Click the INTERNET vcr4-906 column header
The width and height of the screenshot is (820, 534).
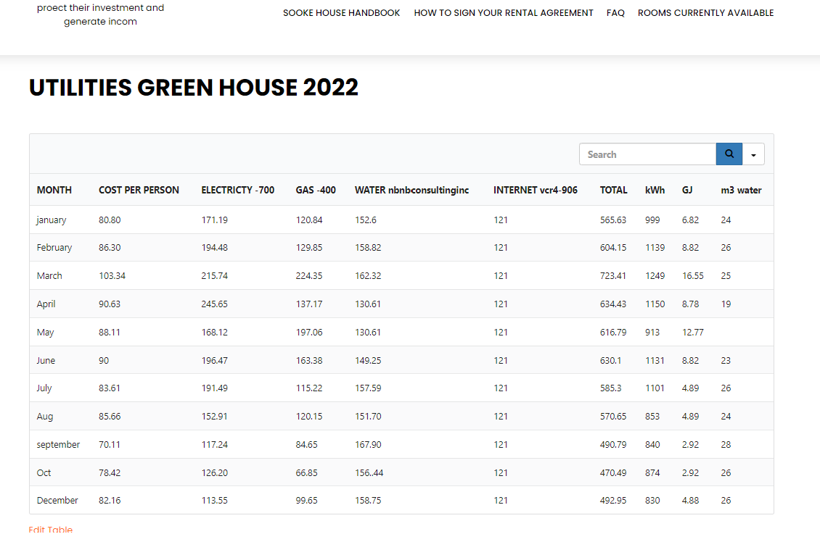(536, 190)
